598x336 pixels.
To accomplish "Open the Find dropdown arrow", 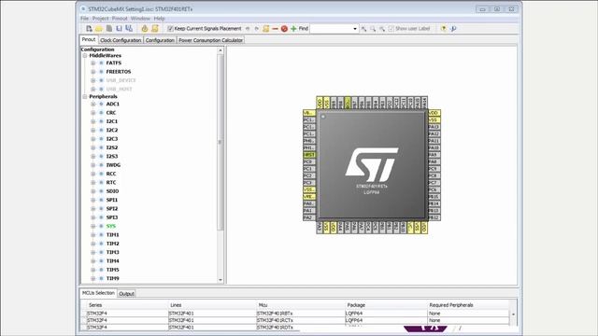I will (x=355, y=29).
